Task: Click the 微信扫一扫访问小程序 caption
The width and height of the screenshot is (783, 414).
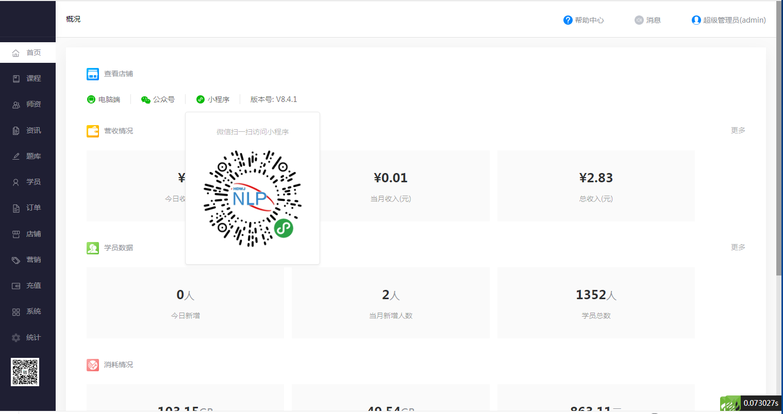Action: [253, 132]
